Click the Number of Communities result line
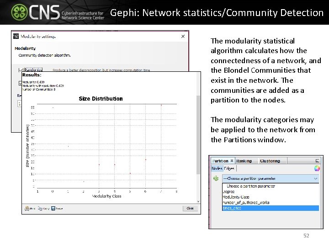Screen dimensions: 329x247 [x=39, y=90]
